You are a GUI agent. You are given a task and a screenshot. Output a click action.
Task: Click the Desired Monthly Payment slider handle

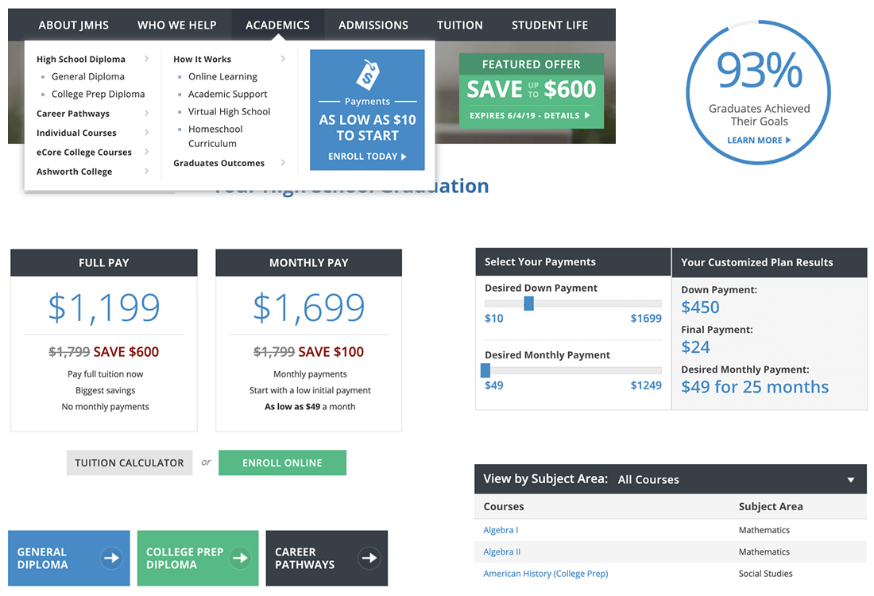click(x=485, y=370)
